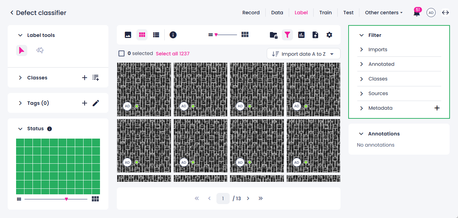This screenshot has width=458, height=218.
Task: Open notifications bell
Action: [x=417, y=13]
